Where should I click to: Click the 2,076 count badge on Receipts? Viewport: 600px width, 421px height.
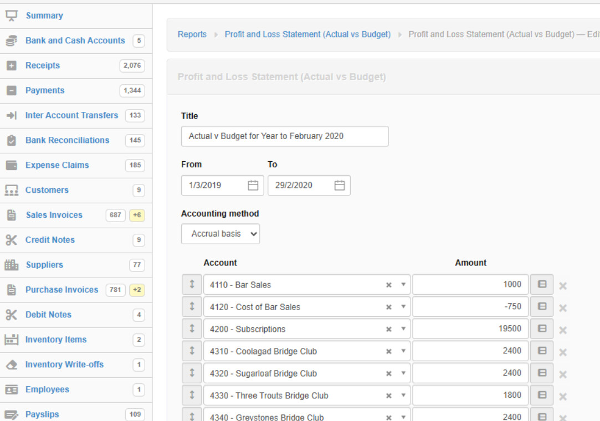tap(132, 65)
